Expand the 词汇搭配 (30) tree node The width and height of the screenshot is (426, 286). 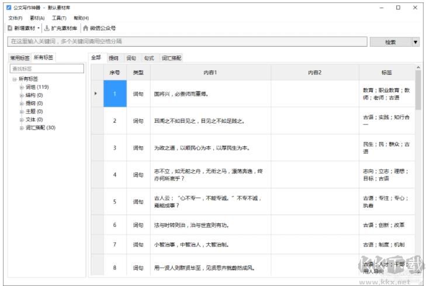[x=22, y=128]
